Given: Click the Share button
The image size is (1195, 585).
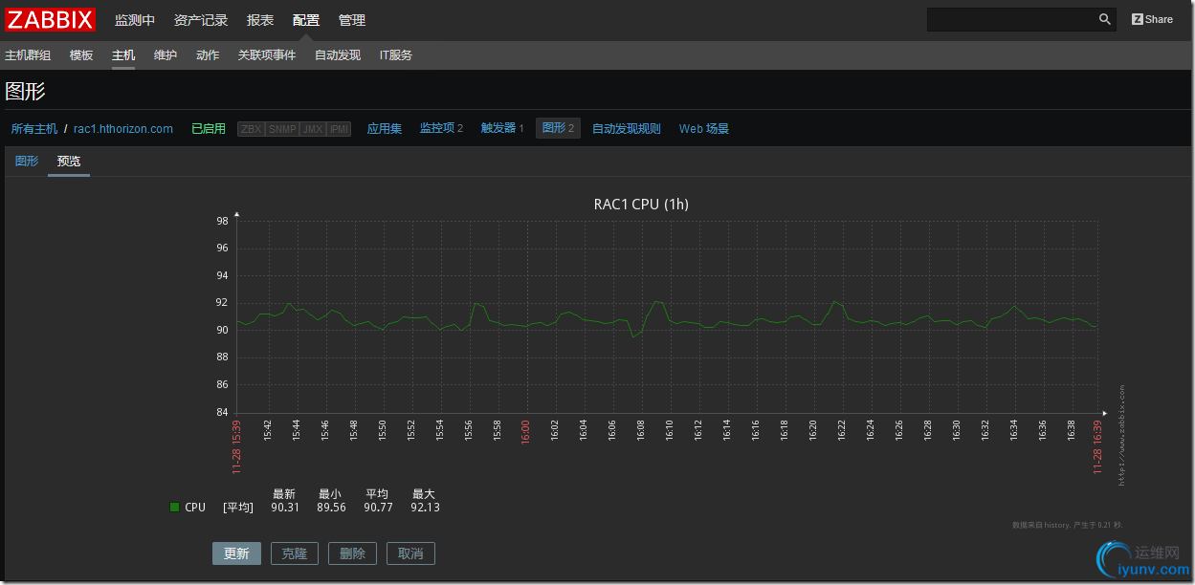Looking at the screenshot, I should click(1152, 19).
